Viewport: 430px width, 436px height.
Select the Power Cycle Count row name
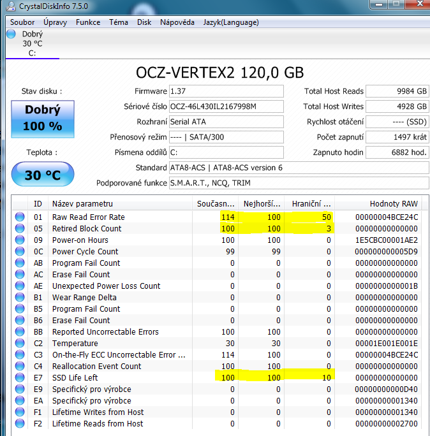pos(85,251)
